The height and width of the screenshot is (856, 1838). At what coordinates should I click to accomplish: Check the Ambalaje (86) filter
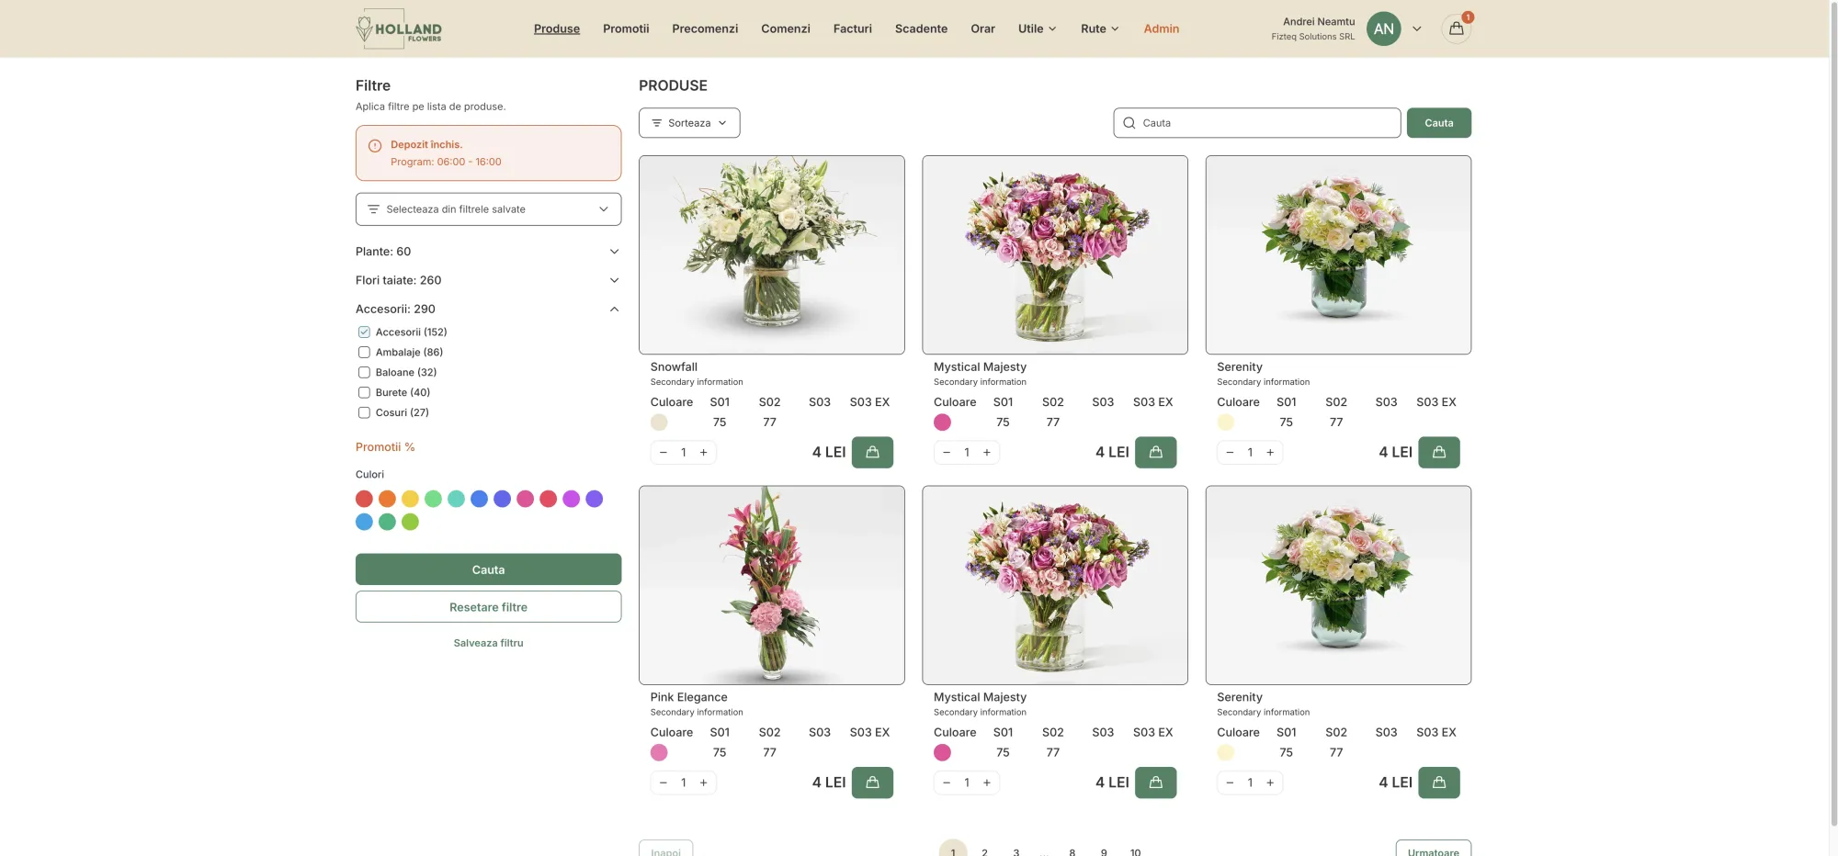364,352
